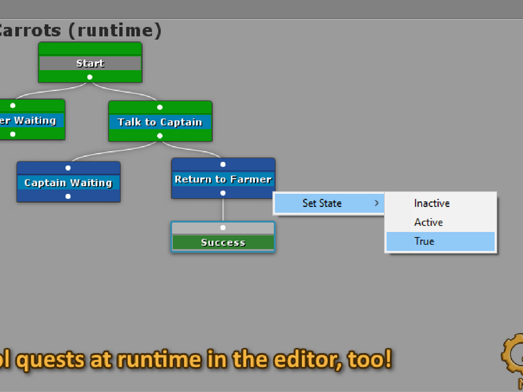The image size is (523, 392).
Task: Click Captain Waiting's top connector dot
Action: 68,168
